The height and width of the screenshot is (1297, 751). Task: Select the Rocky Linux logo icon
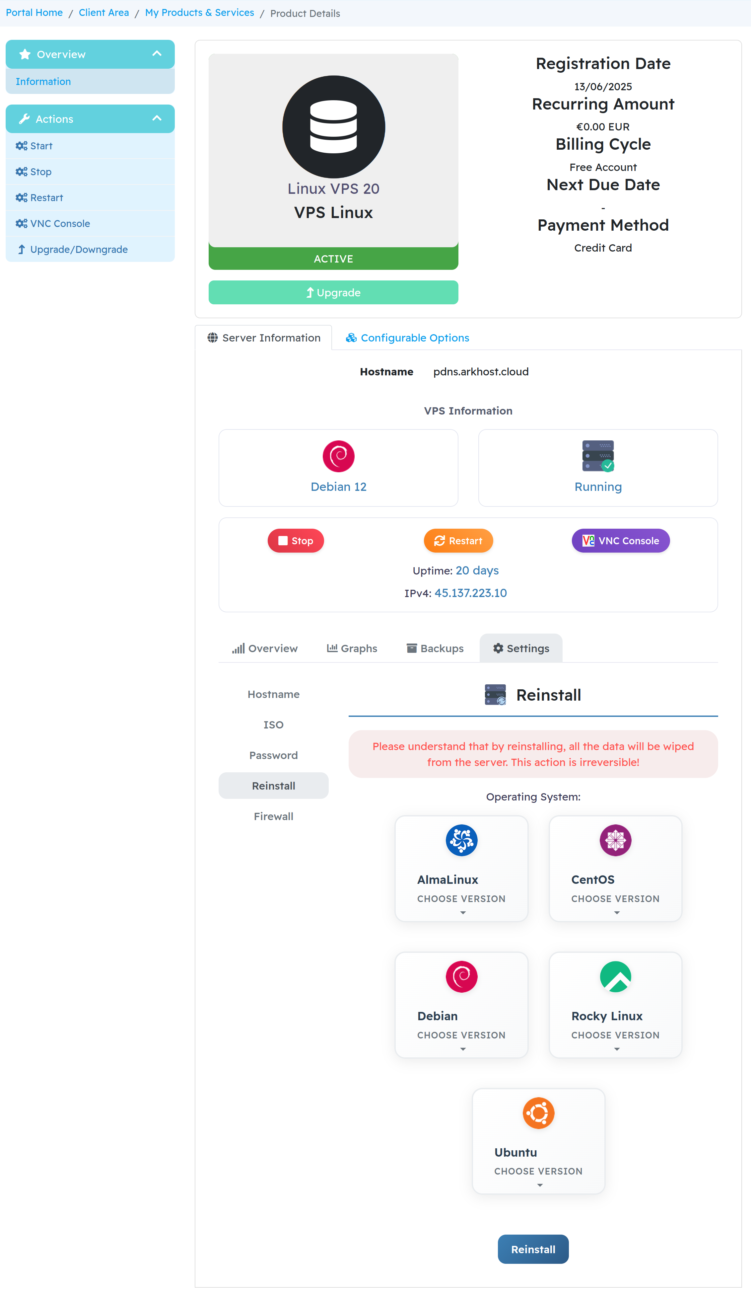coord(615,977)
